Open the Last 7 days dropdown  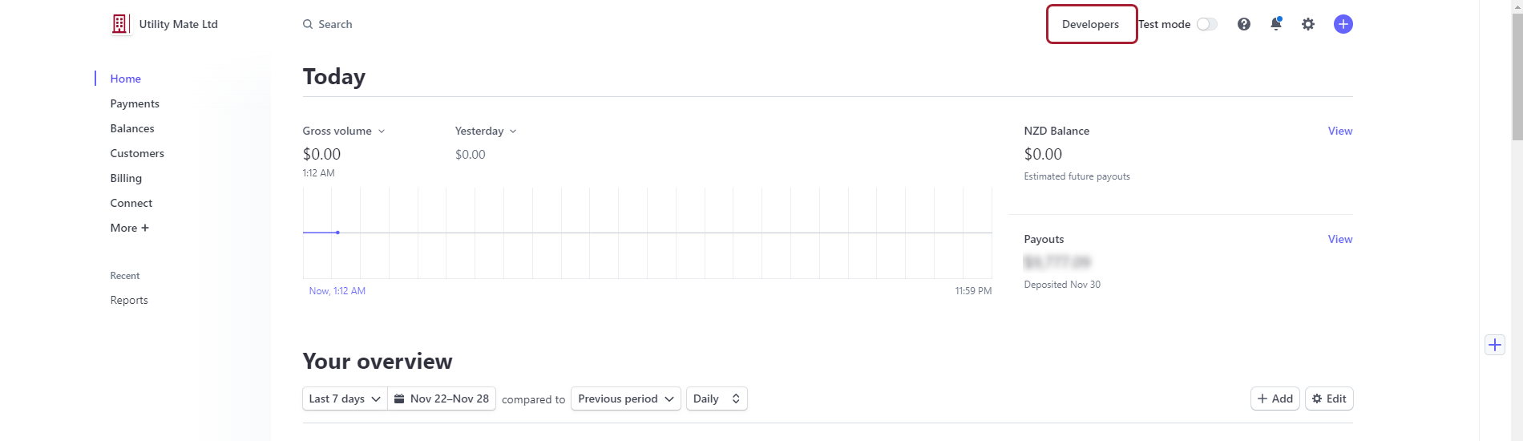345,399
